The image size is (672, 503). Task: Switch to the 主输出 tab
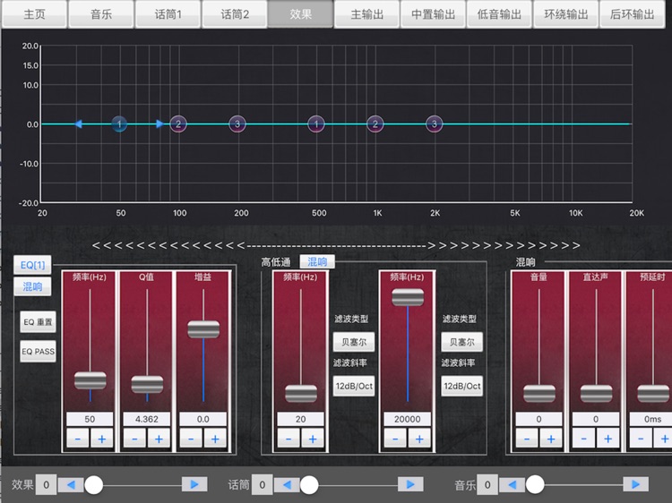(x=366, y=14)
